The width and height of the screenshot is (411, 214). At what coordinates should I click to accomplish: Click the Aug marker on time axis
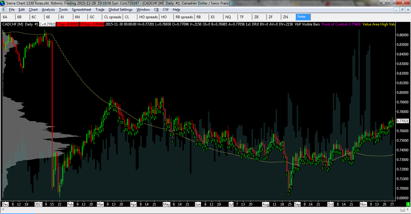[x=266, y=204]
